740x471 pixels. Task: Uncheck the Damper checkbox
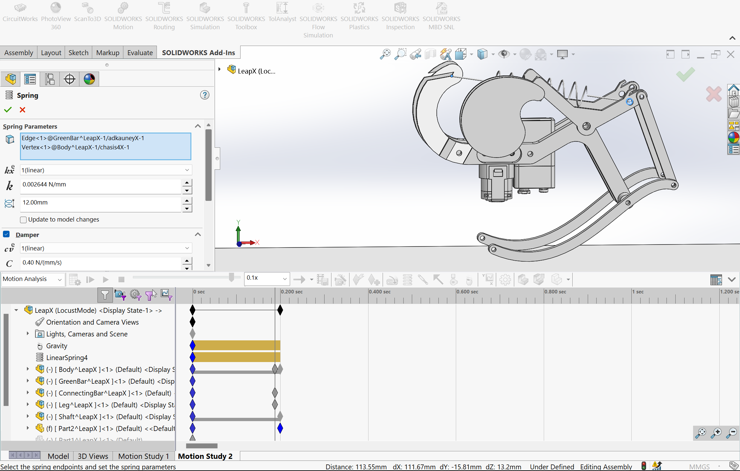coord(6,234)
